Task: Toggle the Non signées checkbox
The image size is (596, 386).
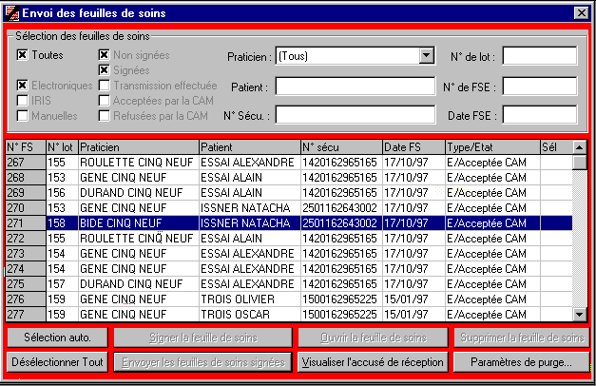Action: (104, 55)
